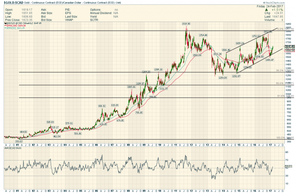Click the Open value 1619.17
Screen dimensions: 295x193
pyautogui.click(x=27, y=10)
